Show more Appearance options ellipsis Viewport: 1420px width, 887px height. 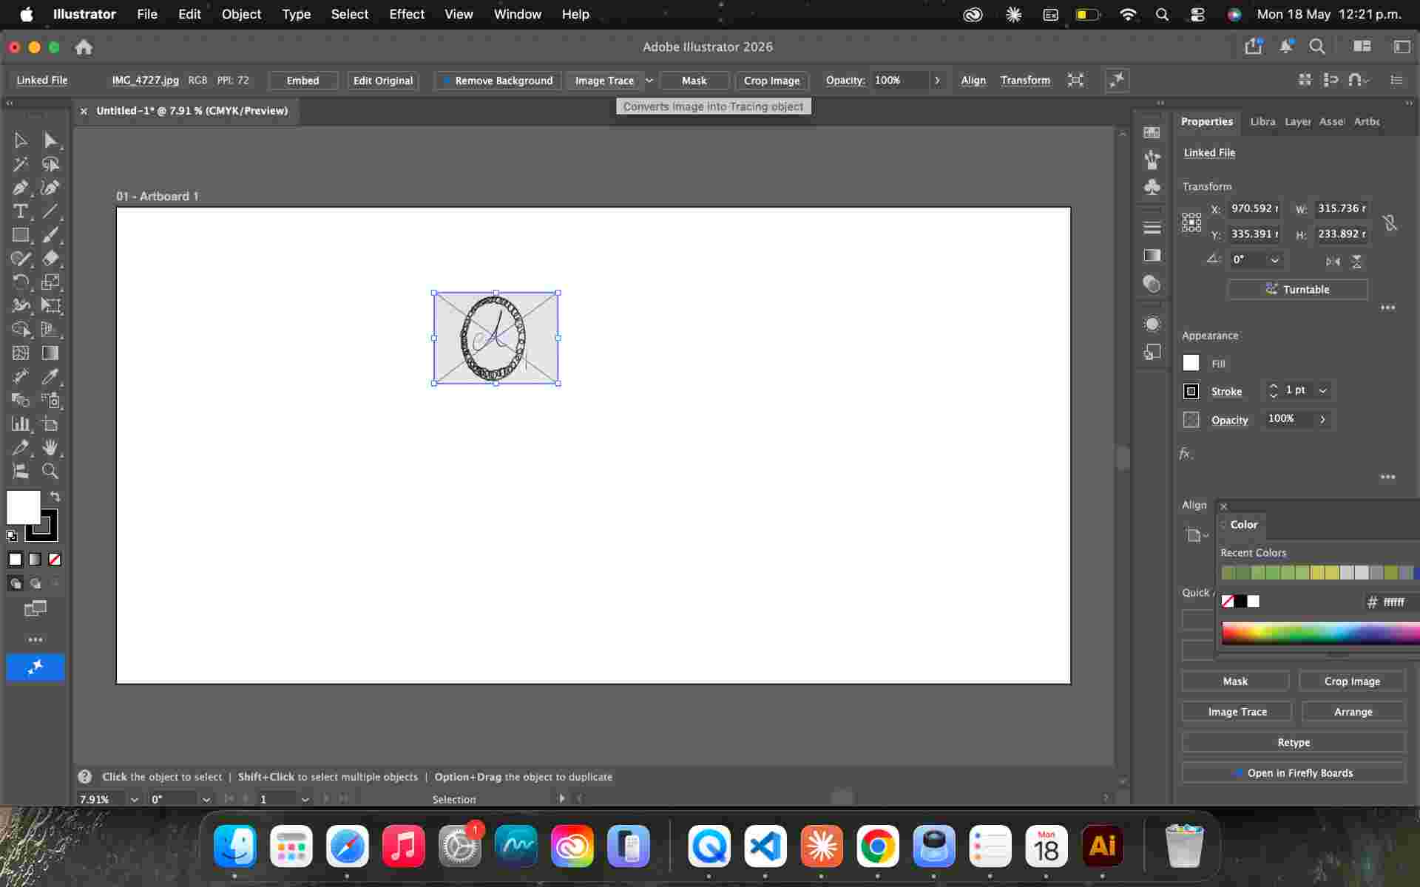click(1388, 477)
